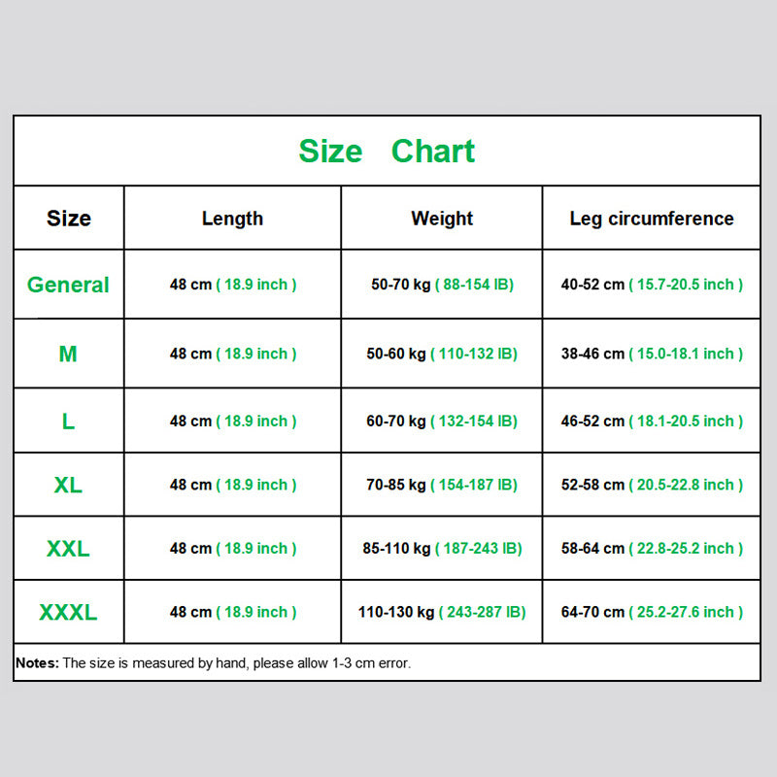
Task: Click the 40-52 cm leg circumference cell
Action: pos(652,285)
